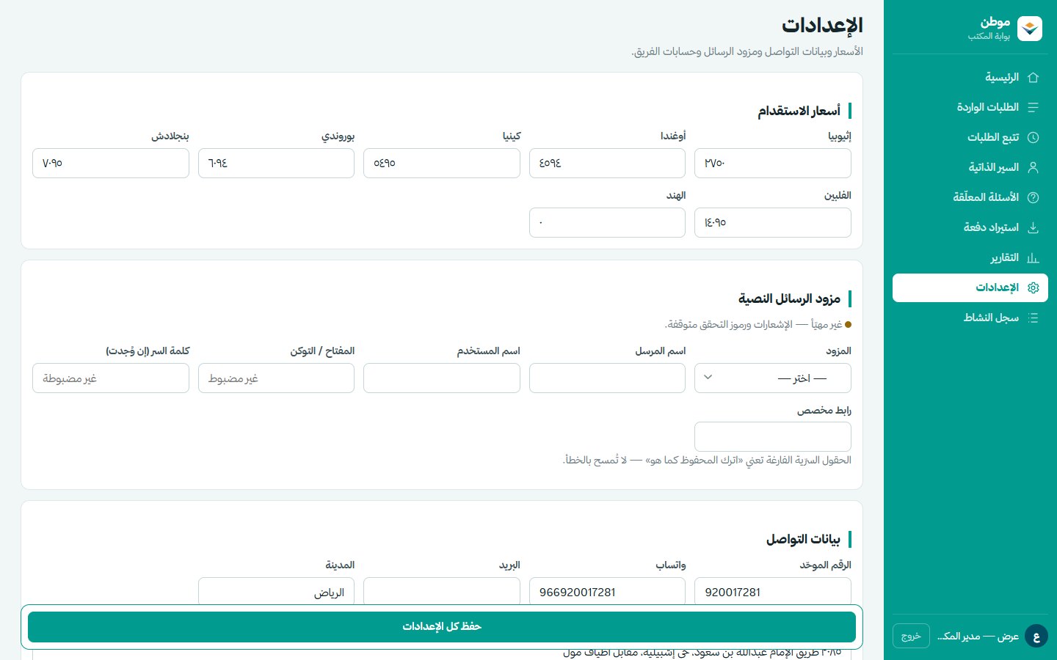1057x660 pixels.
Task: Click the bar chart icon beside التقارير
Action: (1033, 257)
